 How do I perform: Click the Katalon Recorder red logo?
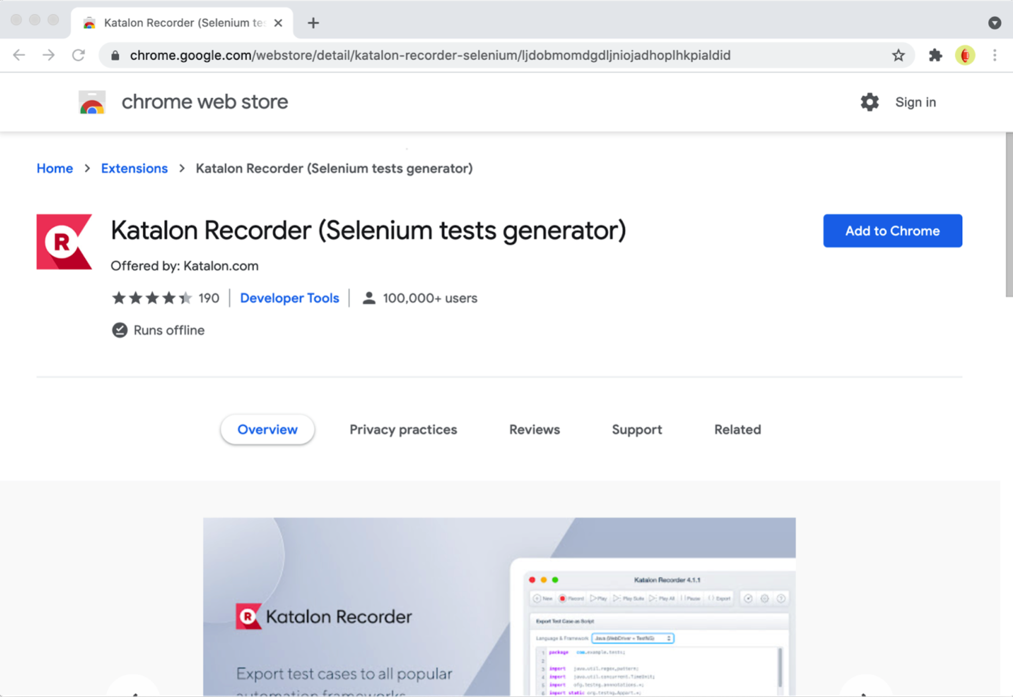64,242
